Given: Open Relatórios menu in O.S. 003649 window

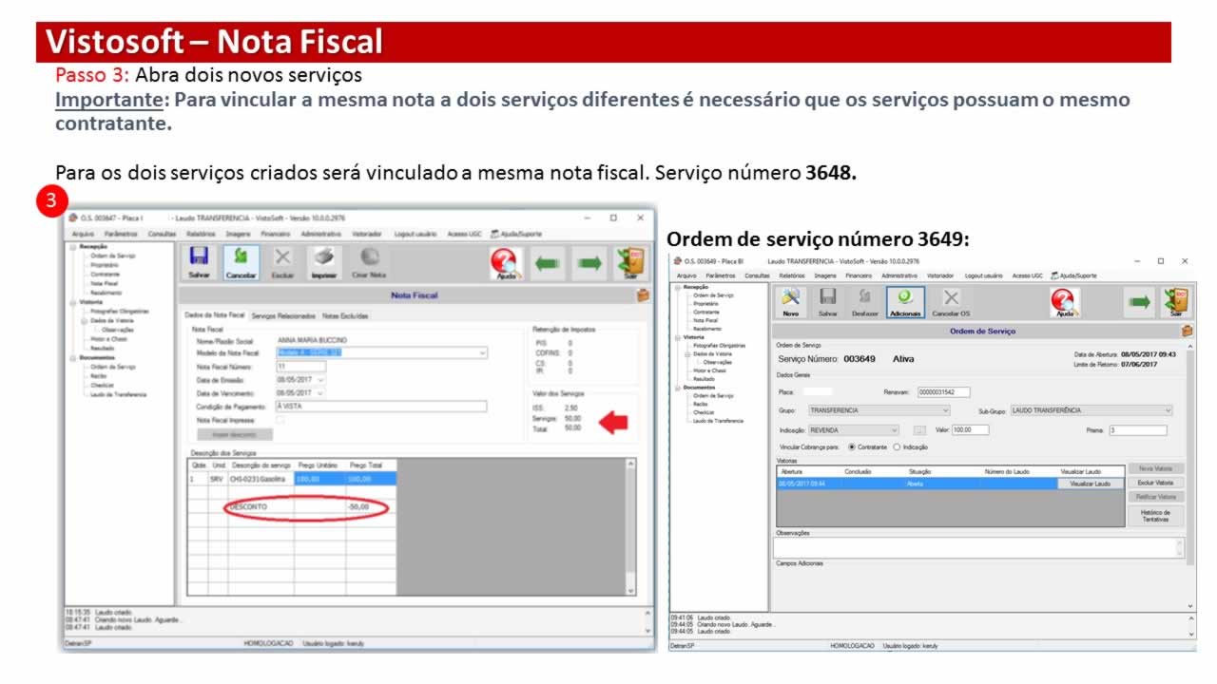Looking at the screenshot, I should tap(791, 275).
